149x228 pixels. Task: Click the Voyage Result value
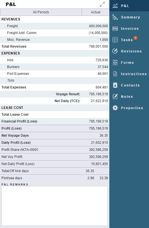pos(98,94)
